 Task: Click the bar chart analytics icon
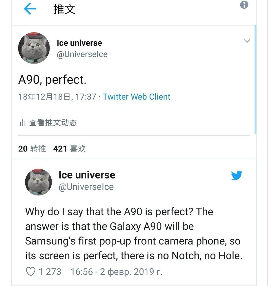click(22, 123)
